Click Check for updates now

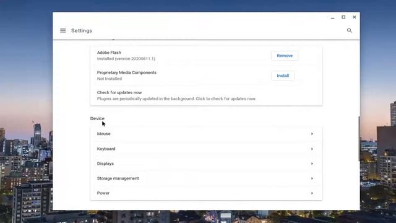[206, 95]
